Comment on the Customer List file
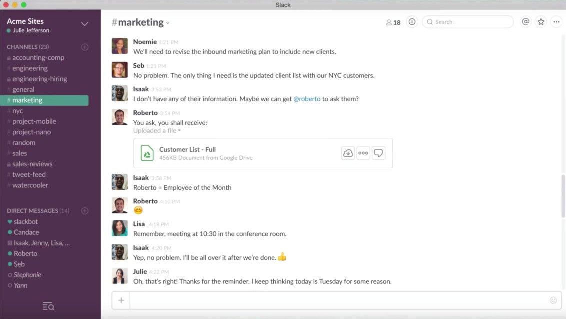 378,153
